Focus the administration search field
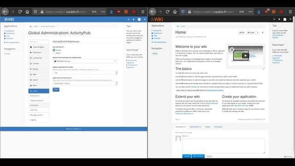295x166 pixels. click(x=39, y=41)
